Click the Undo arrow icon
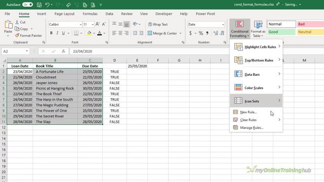This screenshot has width=324, height=182. pos(47,5)
